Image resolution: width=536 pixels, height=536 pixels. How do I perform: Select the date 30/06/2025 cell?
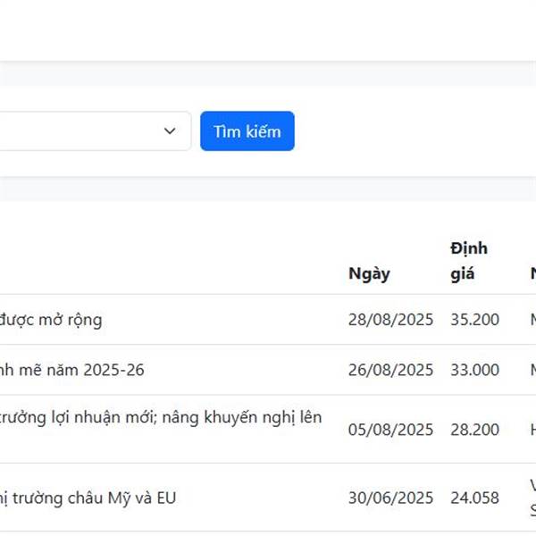click(x=390, y=498)
